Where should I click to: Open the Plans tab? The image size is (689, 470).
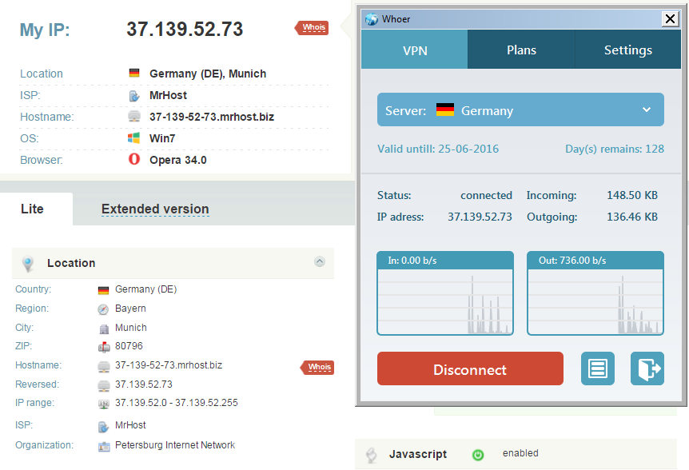click(x=521, y=50)
